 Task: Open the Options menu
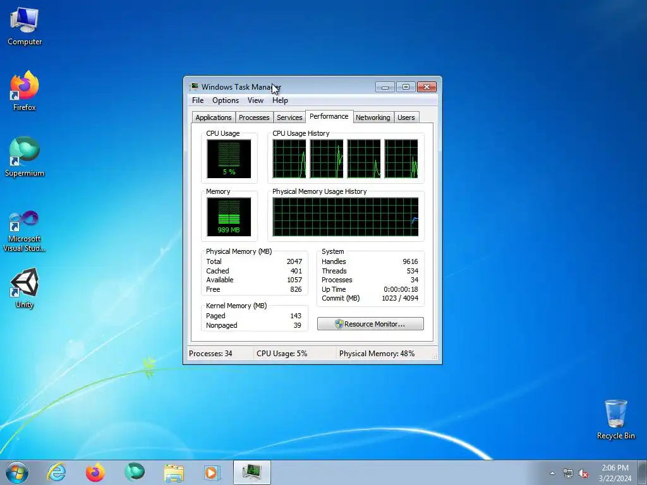226,100
